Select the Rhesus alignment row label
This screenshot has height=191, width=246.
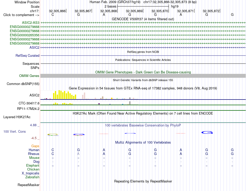click(x=34, y=154)
